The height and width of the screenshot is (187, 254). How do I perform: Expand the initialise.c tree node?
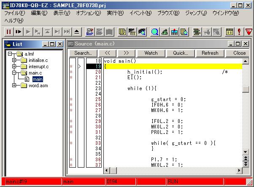(x=14, y=60)
